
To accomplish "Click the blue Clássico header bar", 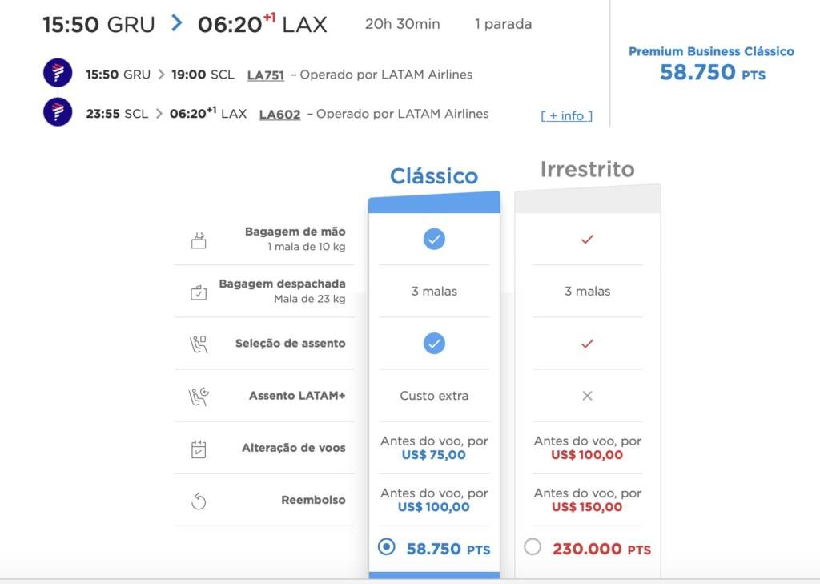I will [x=434, y=203].
